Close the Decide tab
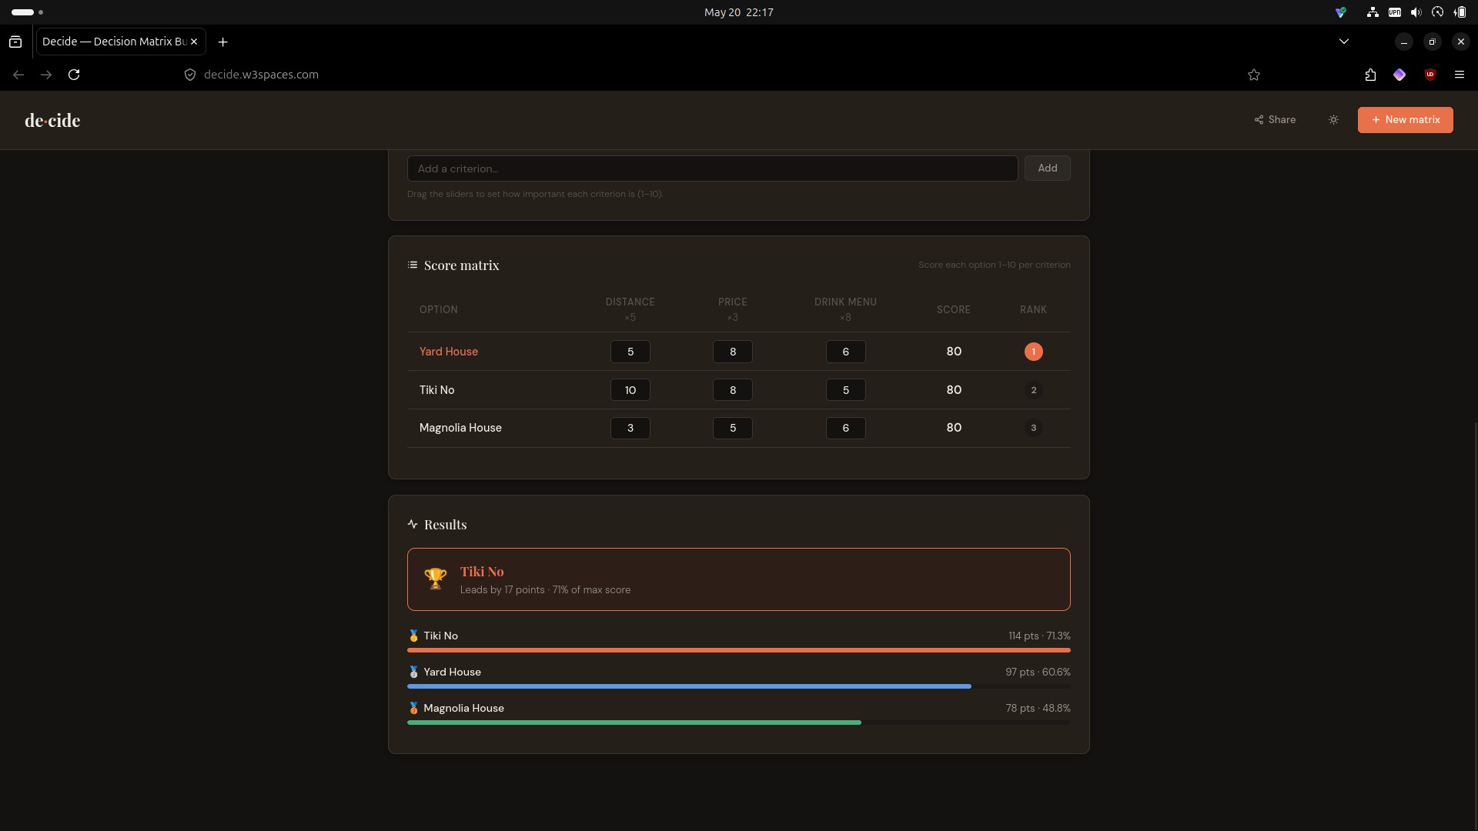 point(194,42)
